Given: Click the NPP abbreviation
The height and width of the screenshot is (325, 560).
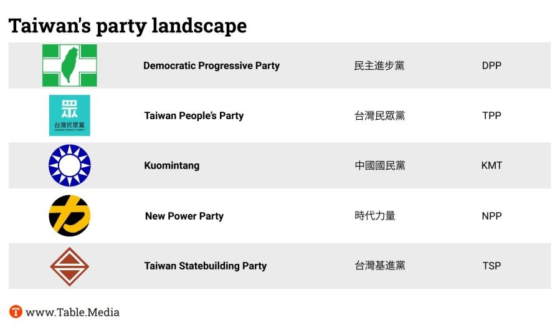Looking at the screenshot, I should point(491,216).
